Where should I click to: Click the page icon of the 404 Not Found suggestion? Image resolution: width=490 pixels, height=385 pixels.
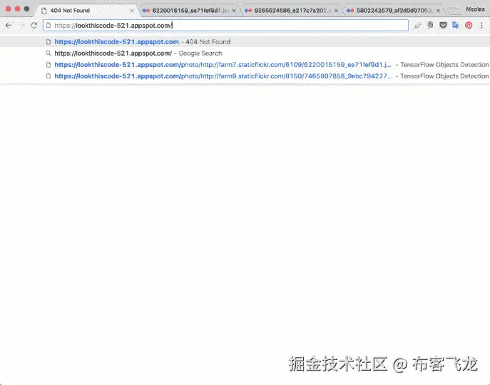49,41
